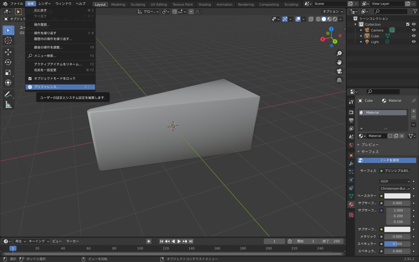Image resolution: width=419 pixels, height=262 pixels.
Task: Click Preferences (プリファレンス...) menu entry
Action: [x=60, y=87]
